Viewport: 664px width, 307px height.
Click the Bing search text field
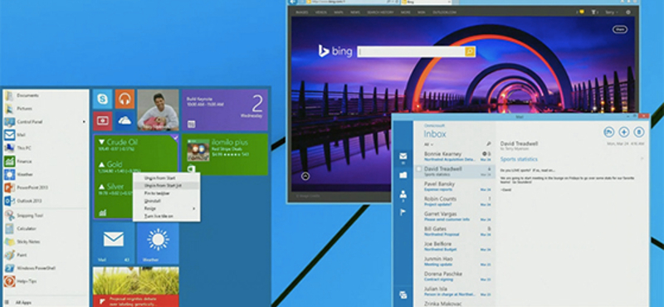[411, 51]
